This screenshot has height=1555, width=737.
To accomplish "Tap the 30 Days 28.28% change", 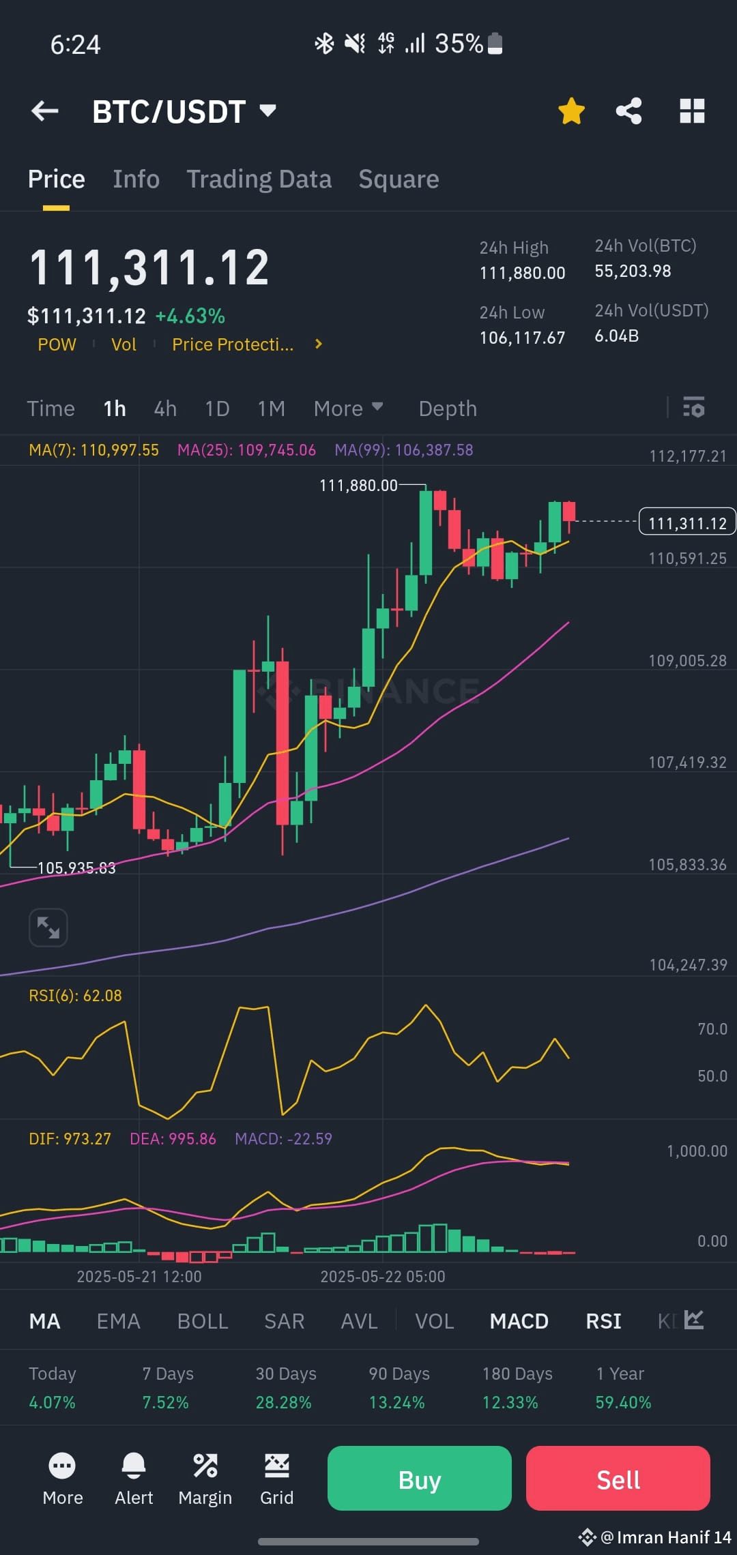I will click(283, 1402).
